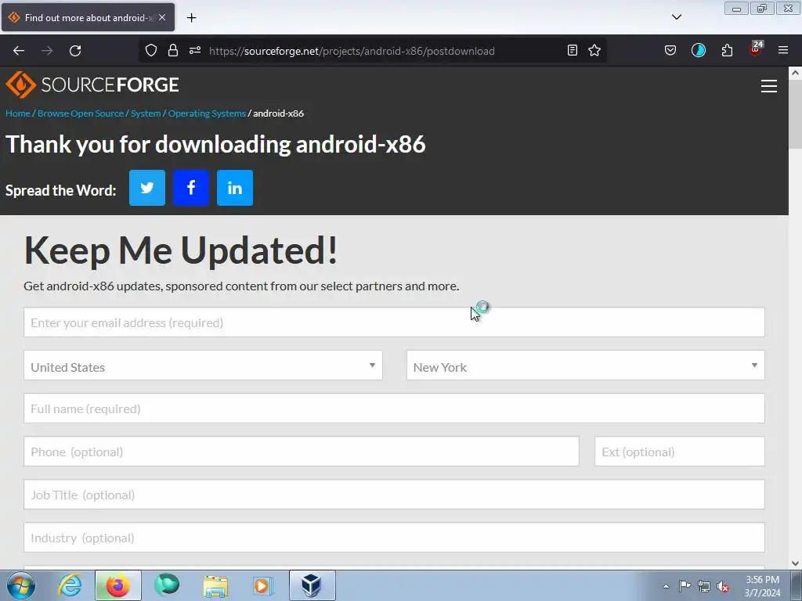The image size is (802, 601).
Task: Click the Phone optional field
Action: tap(302, 452)
